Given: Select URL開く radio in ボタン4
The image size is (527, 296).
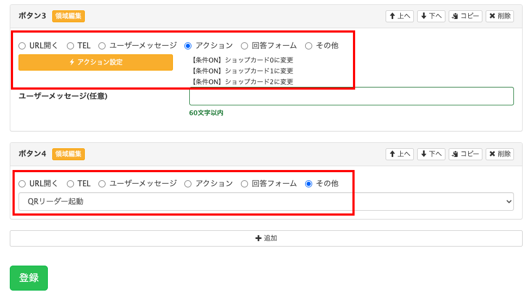Looking at the screenshot, I should (22, 184).
